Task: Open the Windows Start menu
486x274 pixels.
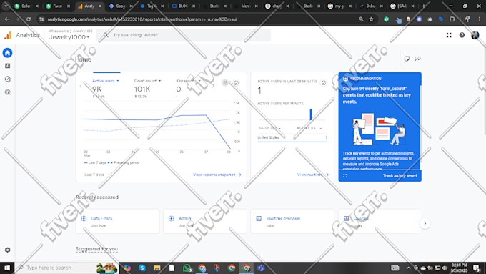Action: pos(7,268)
